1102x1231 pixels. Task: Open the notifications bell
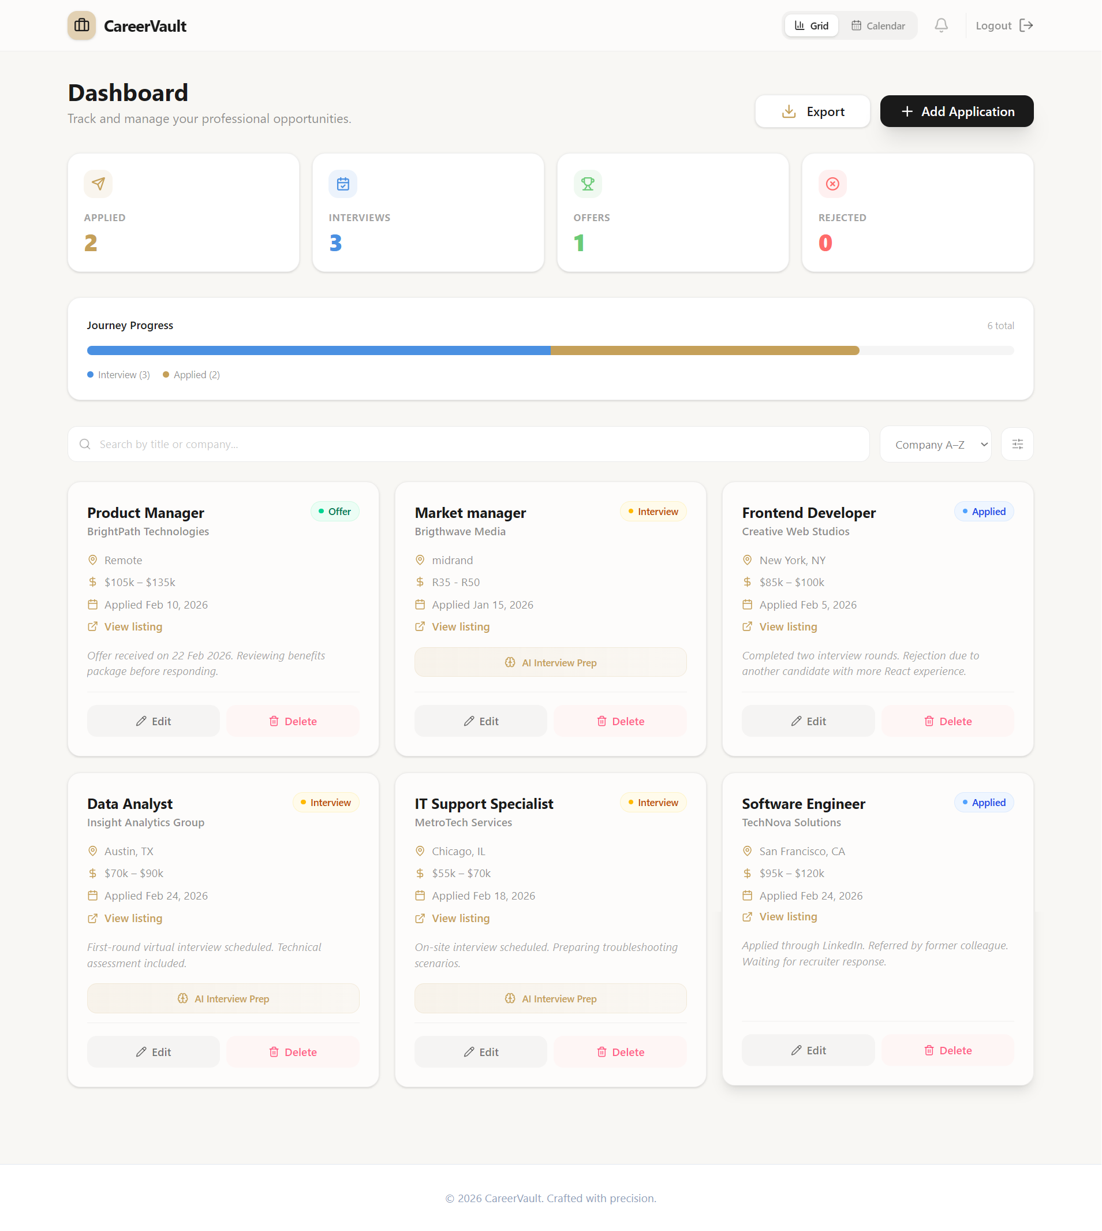942,25
